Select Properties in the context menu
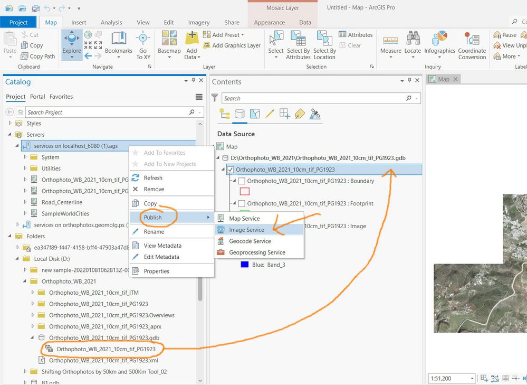The width and height of the screenshot is (527, 385). tap(172, 271)
